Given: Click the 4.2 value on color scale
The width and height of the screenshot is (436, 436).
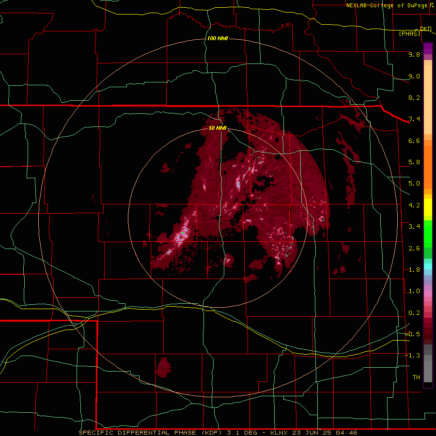Looking at the screenshot, I should [414, 205].
